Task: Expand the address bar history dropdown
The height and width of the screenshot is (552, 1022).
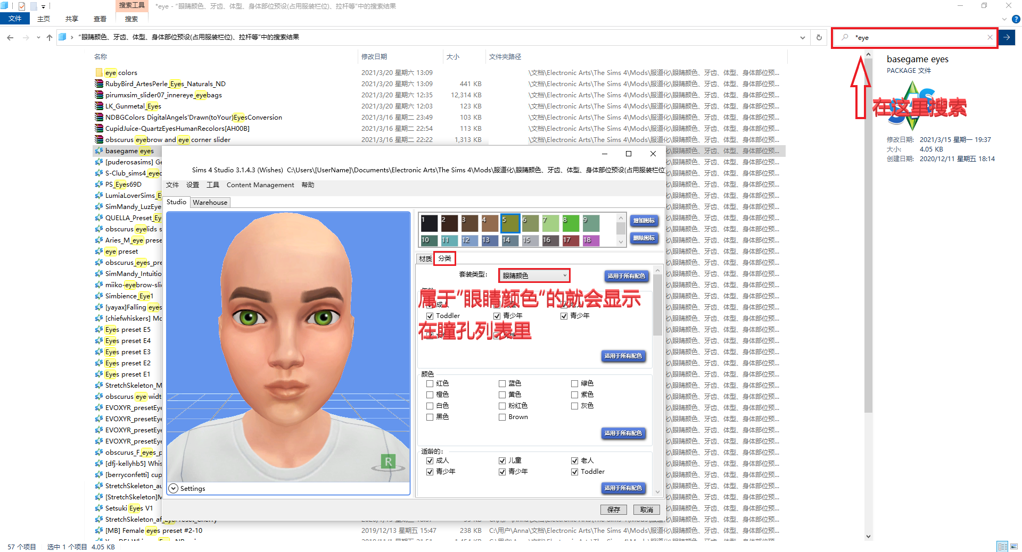Action: click(802, 37)
